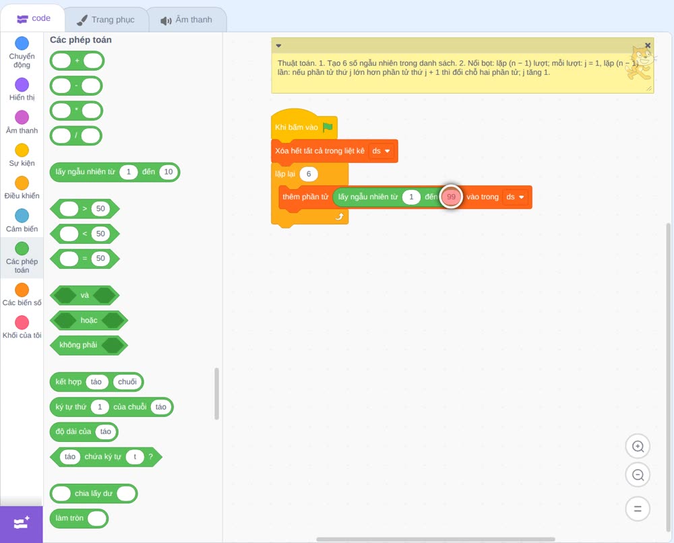Viewport: 674px width, 543px height.
Task: Open ds dropdown in Xóa hết tất cả block
Action: pos(381,151)
